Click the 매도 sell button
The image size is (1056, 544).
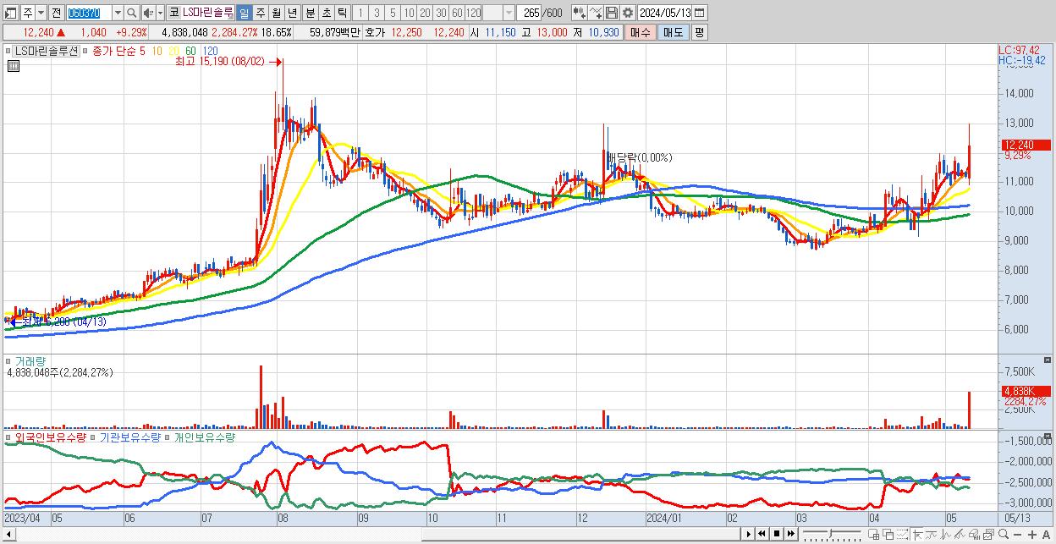tap(674, 32)
